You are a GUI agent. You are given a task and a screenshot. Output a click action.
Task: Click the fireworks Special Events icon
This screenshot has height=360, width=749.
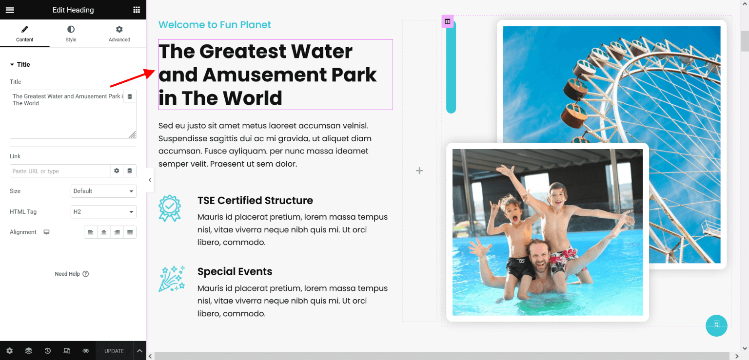tap(172, 279)
